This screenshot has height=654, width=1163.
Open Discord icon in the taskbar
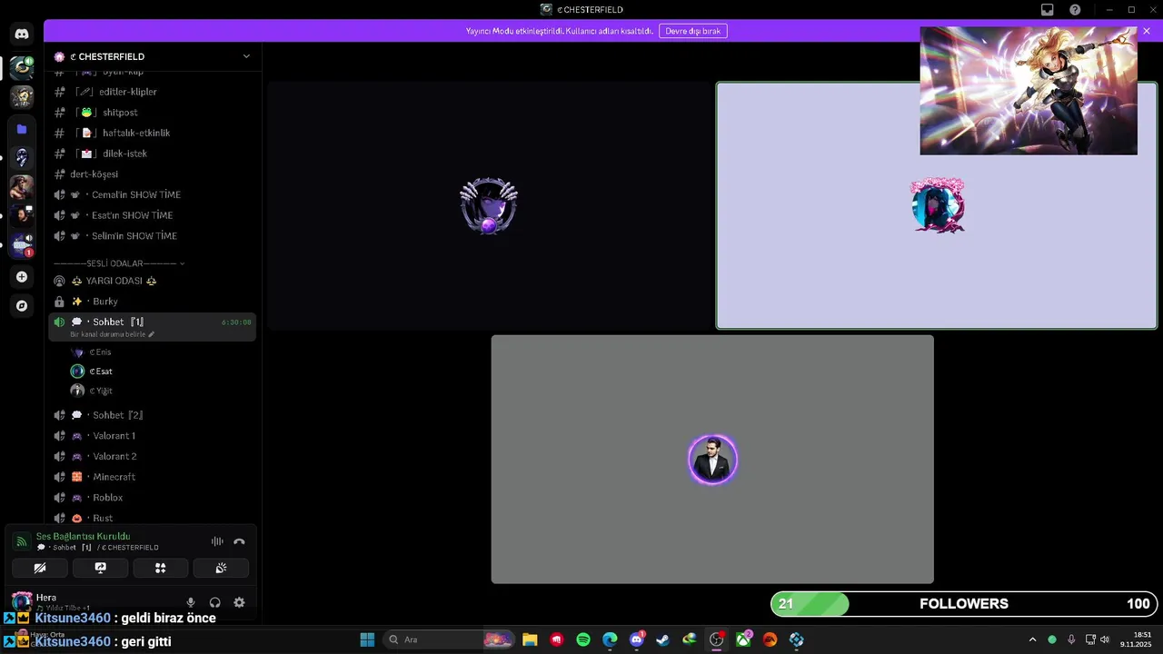(637, 639)
